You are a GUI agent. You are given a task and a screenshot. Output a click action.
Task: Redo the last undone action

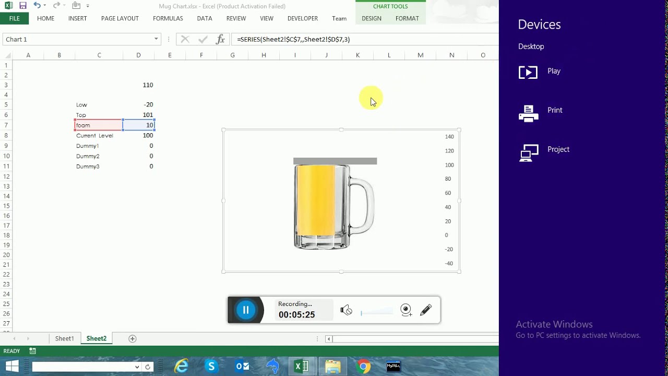pos(56,6)
